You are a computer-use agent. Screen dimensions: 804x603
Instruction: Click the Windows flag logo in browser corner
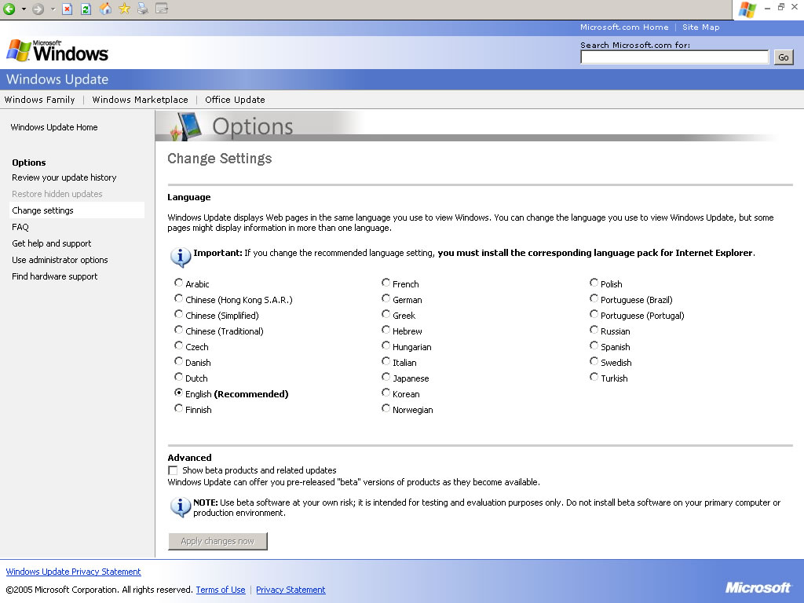(x=747, y=9)
